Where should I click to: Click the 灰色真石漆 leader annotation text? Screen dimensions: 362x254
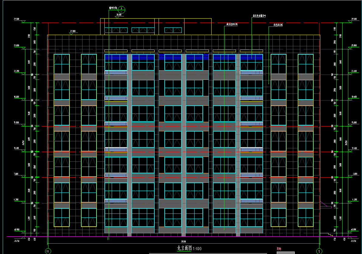(x=278, y=25)
